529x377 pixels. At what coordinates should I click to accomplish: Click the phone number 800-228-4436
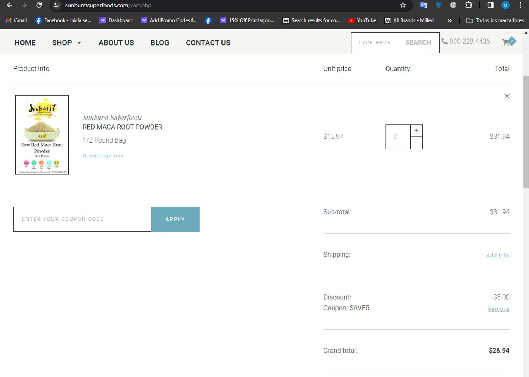tap(469, 41)
